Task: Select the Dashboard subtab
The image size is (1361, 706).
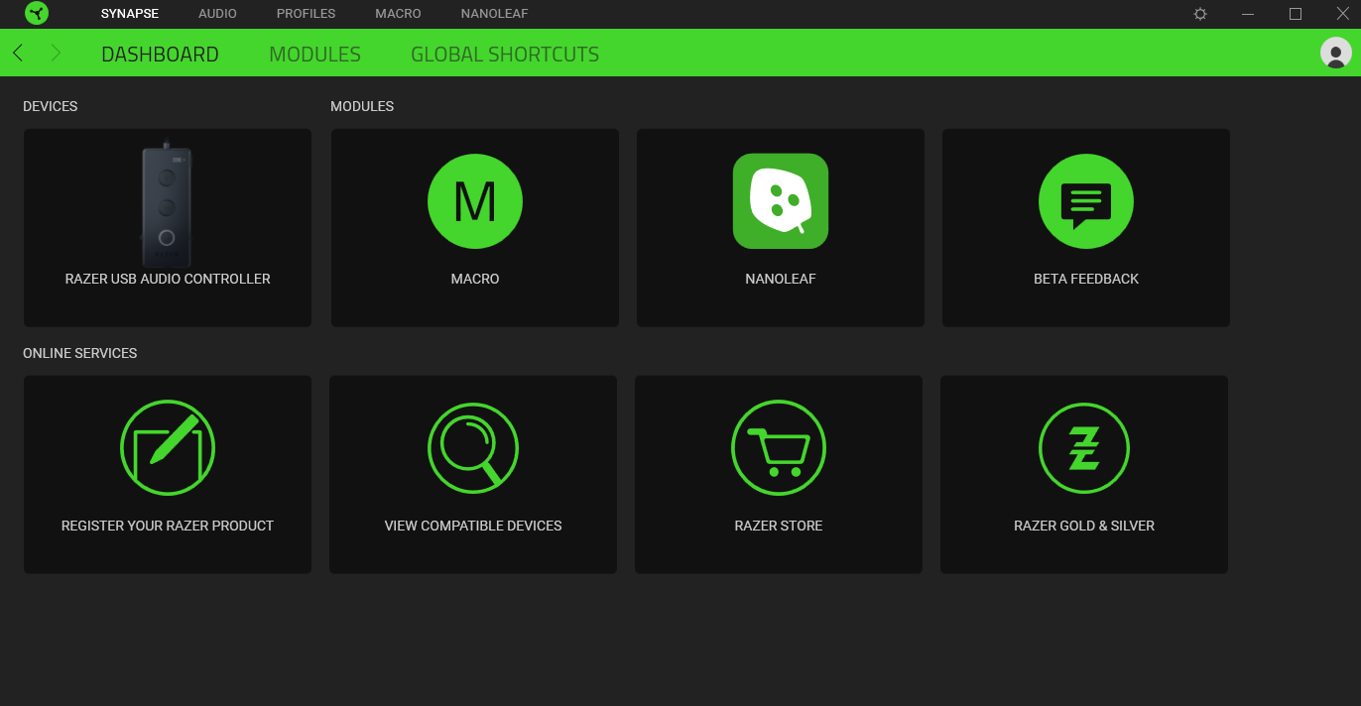Action: tap(160, 55)
